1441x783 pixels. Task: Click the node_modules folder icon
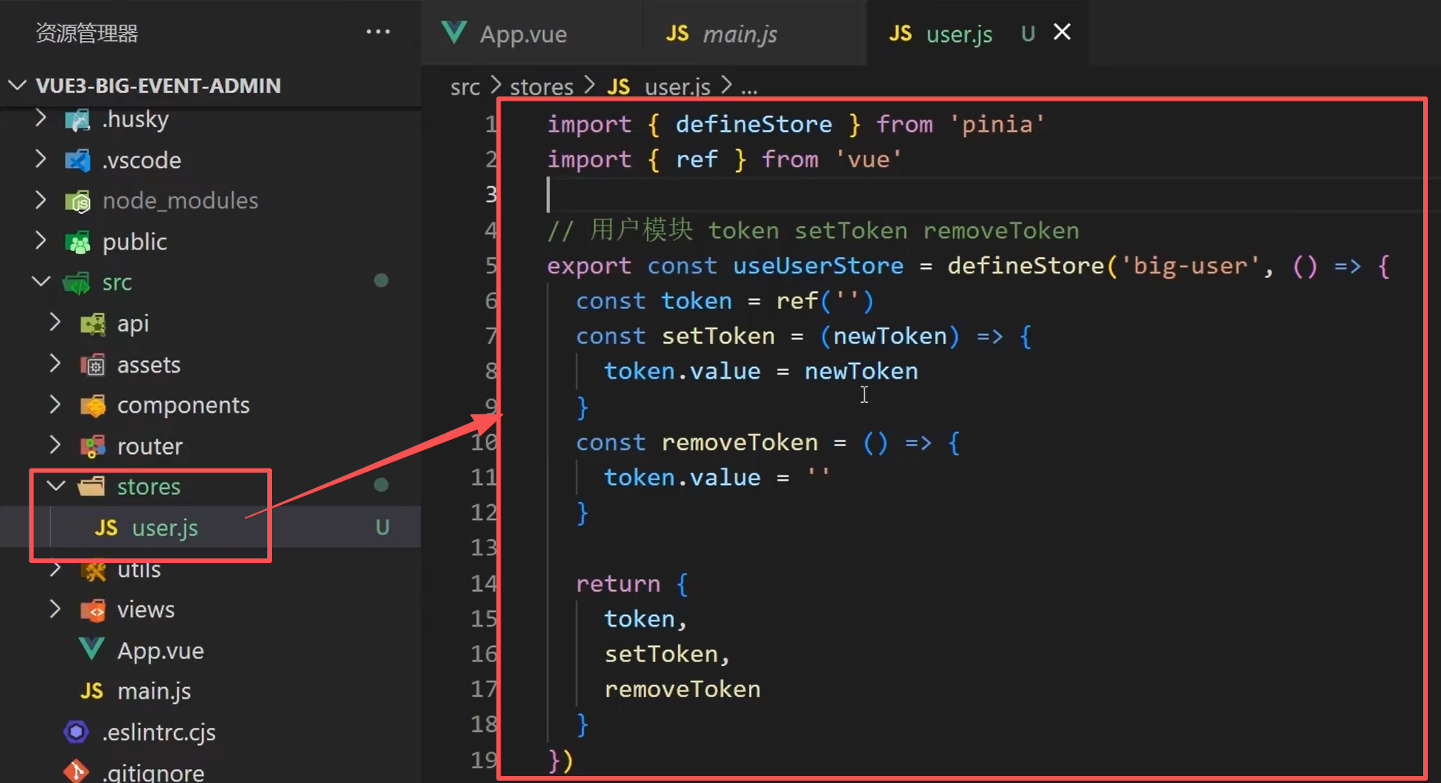point(77,201)
